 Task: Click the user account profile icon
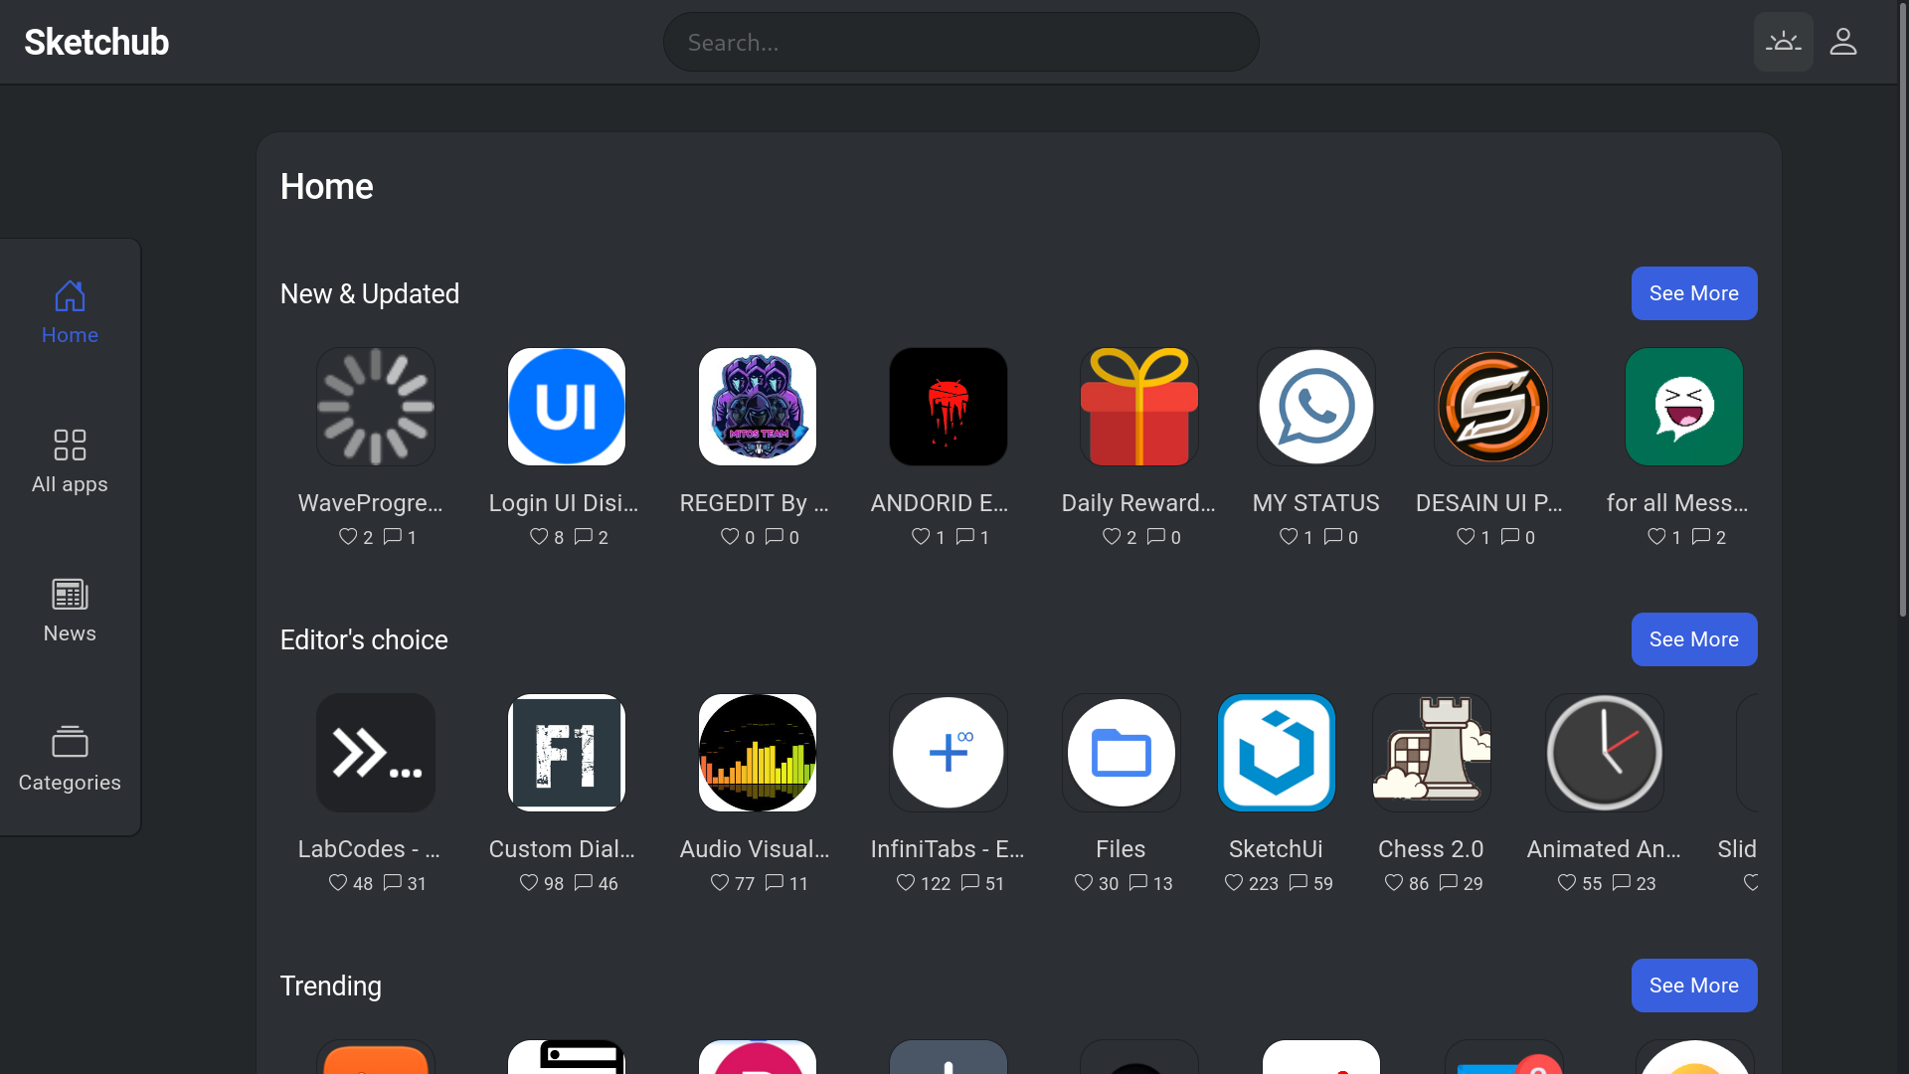click(1843, 42)
